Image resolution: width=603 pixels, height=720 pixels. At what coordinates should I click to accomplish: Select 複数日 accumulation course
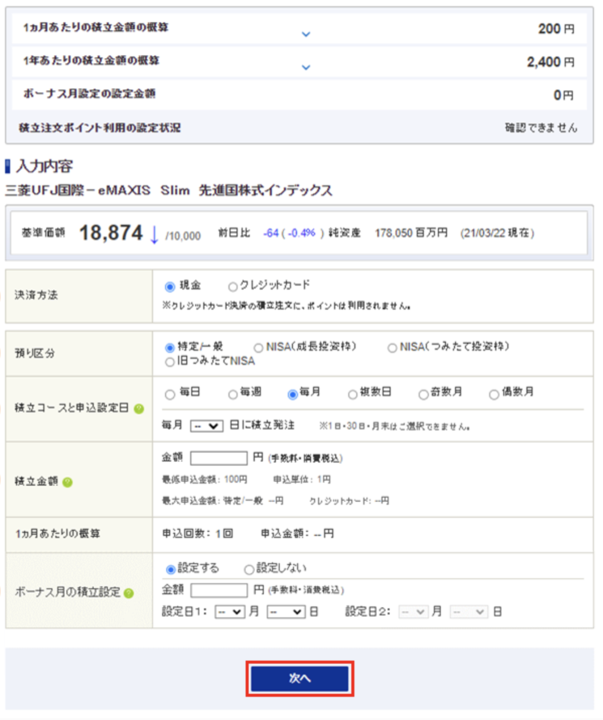point(353,394)
